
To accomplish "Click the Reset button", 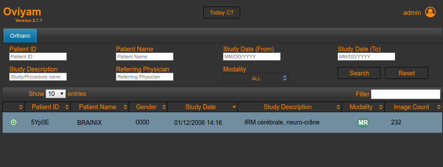I will point(407,73).
